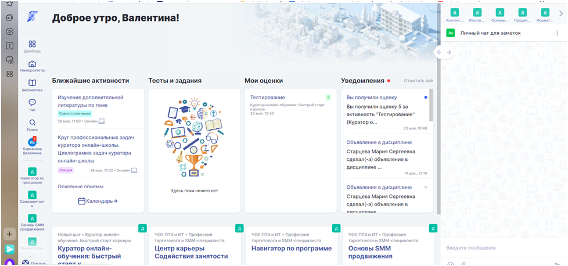Open Продви... chat shortcut at top
The width and height of the screenshot is (568, 266).
522,15
